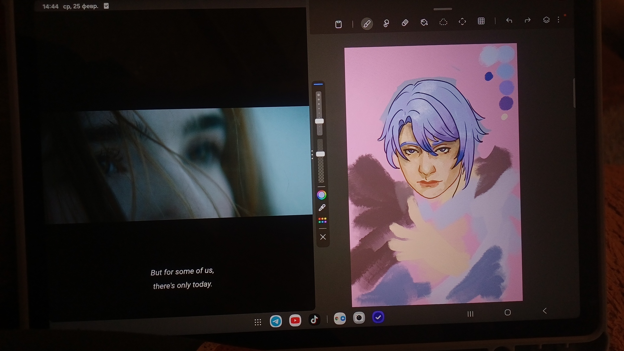Select the Transform tool

click(x=462, y=21)
